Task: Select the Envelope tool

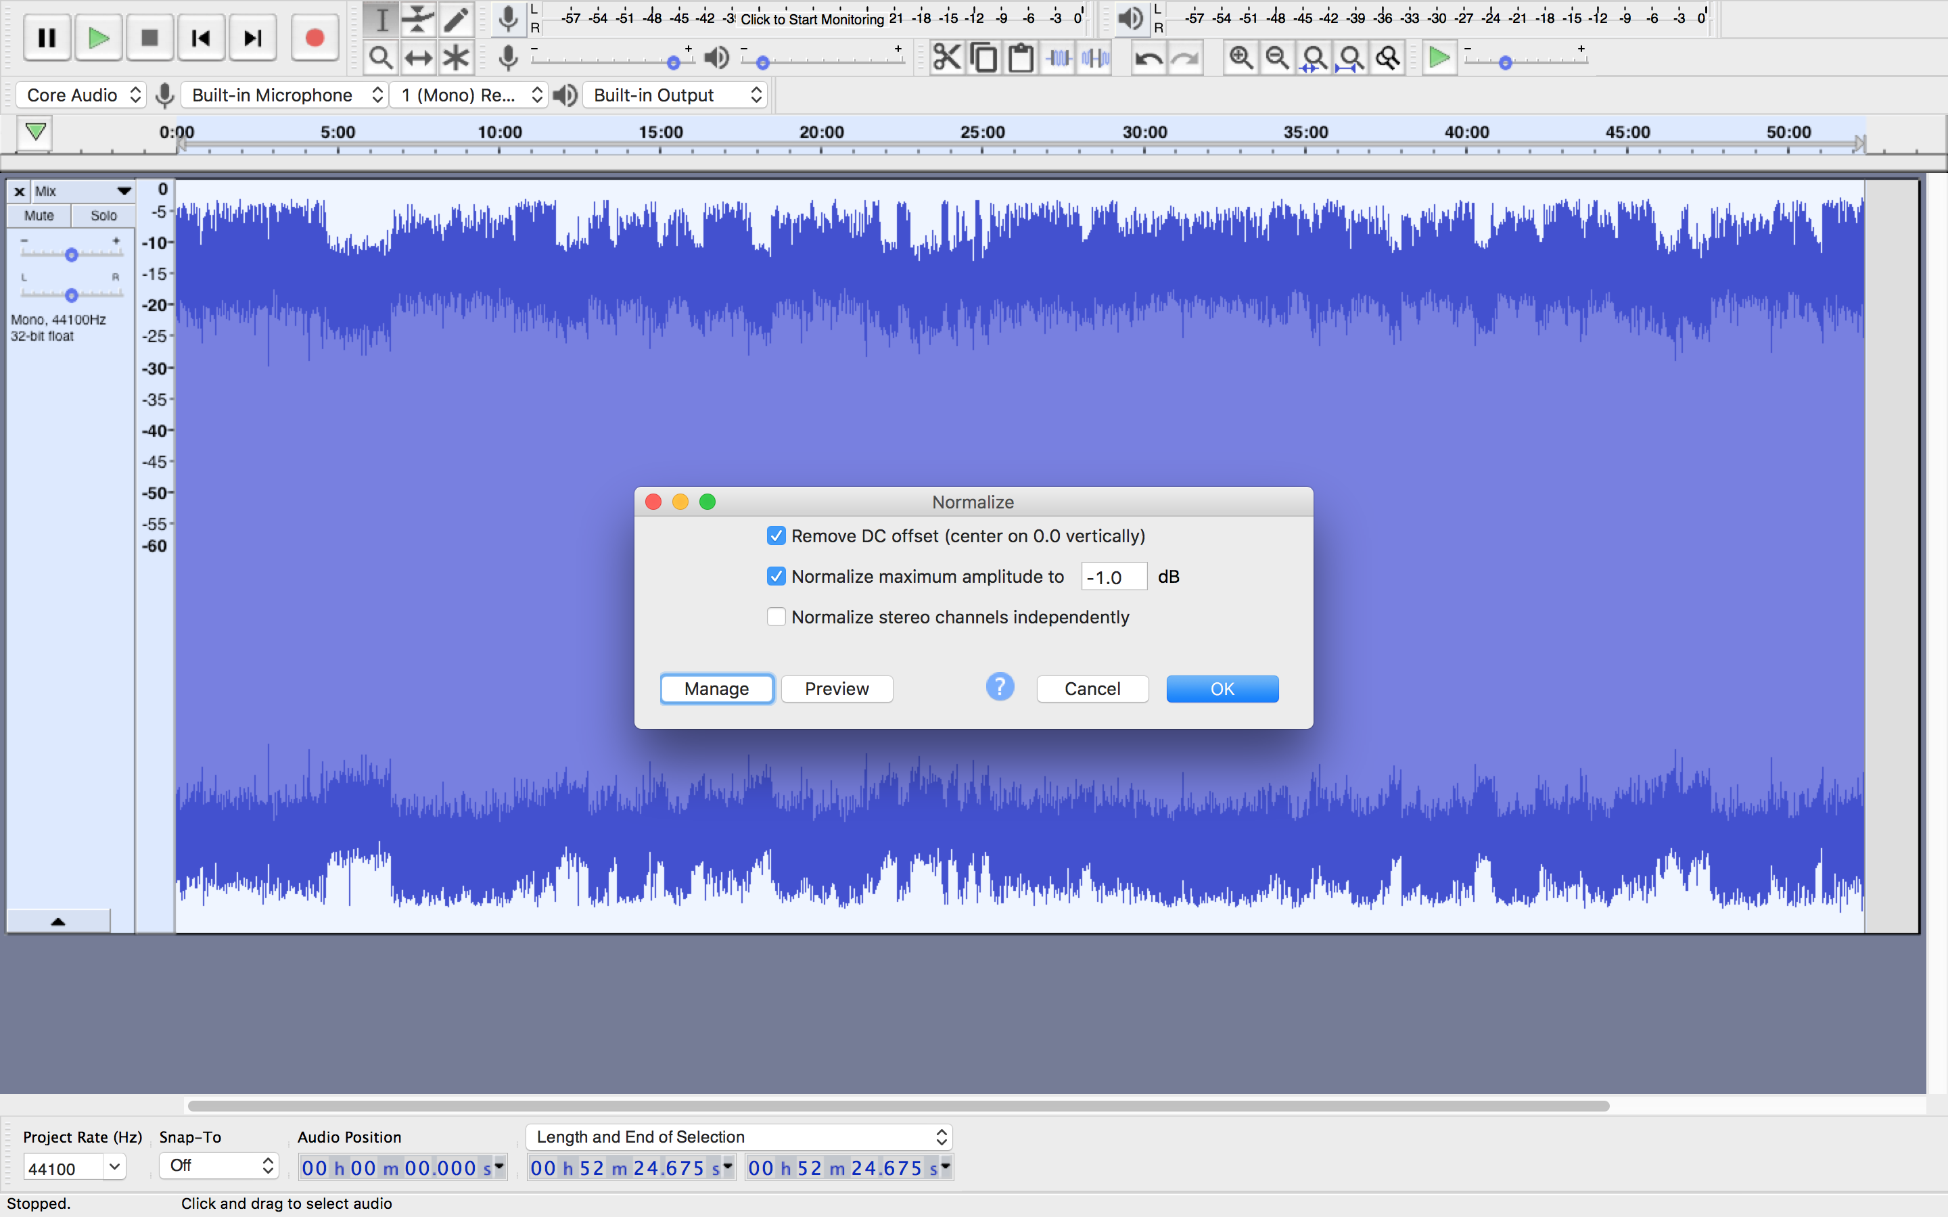Action: (418, 18)
